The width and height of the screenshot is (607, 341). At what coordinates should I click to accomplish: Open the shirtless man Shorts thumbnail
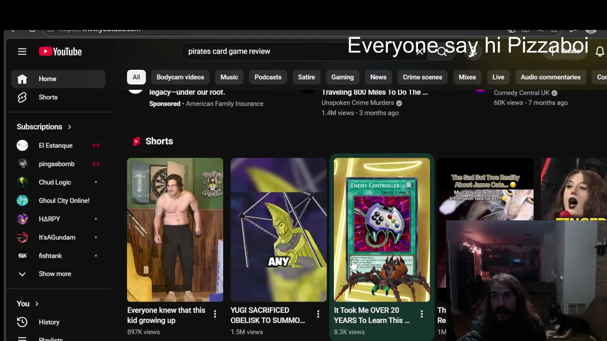[175, 230]
